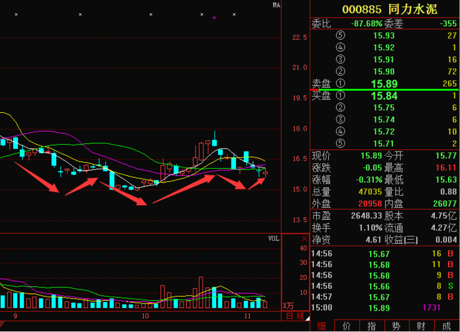Click the 委差 value -355
The height and width of the screenshot is (332, 460).
point(448,23)
